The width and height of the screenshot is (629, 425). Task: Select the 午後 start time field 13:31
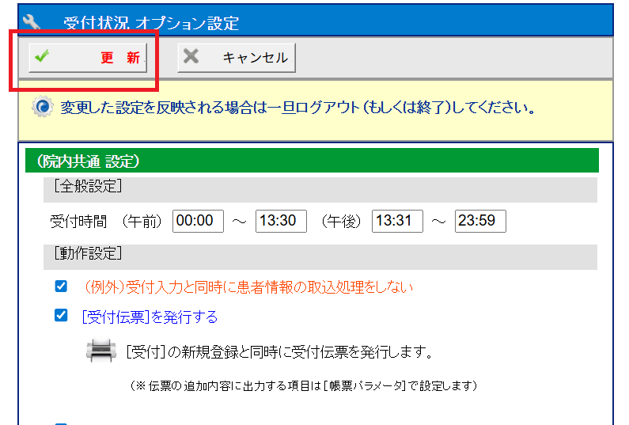pyautogui.click(x=397, y=222)
